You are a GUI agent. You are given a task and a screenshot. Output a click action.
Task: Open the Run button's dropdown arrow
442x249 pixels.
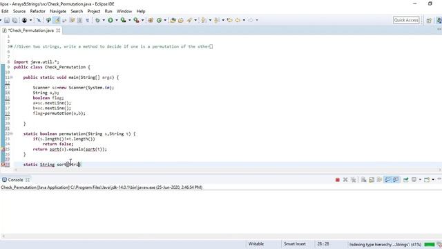117,20
